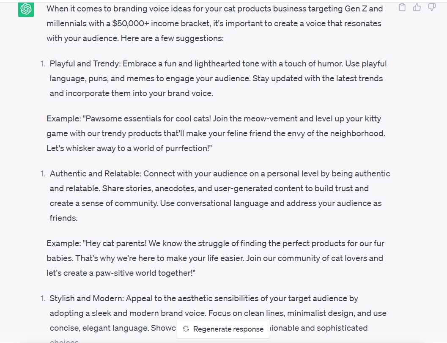
Task: Click the circular arrows regenerate icon
Action: [186, 329]
